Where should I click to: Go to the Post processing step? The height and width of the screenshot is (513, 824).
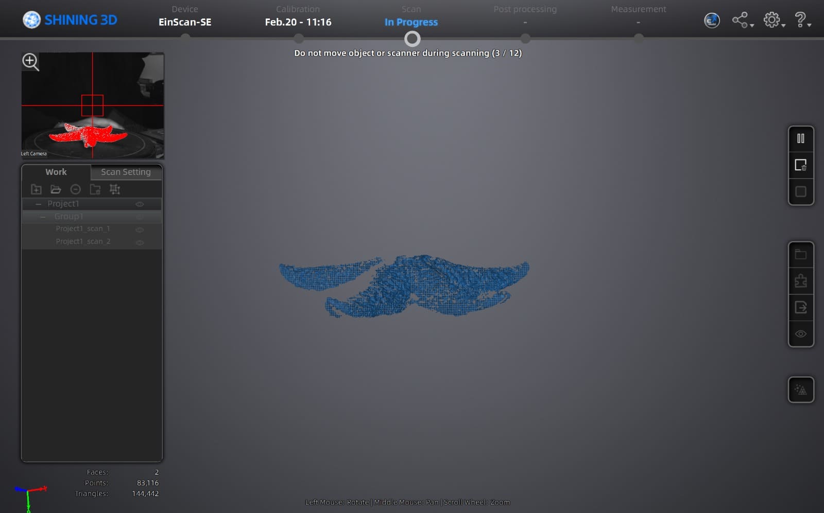(x=525, y=16)
